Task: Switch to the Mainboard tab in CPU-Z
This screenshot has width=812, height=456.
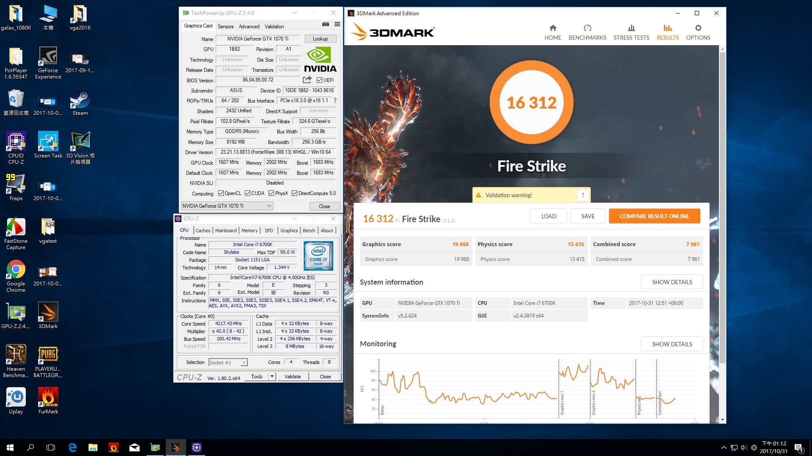Action: (x=226, y=230)
